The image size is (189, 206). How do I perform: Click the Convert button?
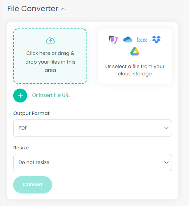coord(33,185)
